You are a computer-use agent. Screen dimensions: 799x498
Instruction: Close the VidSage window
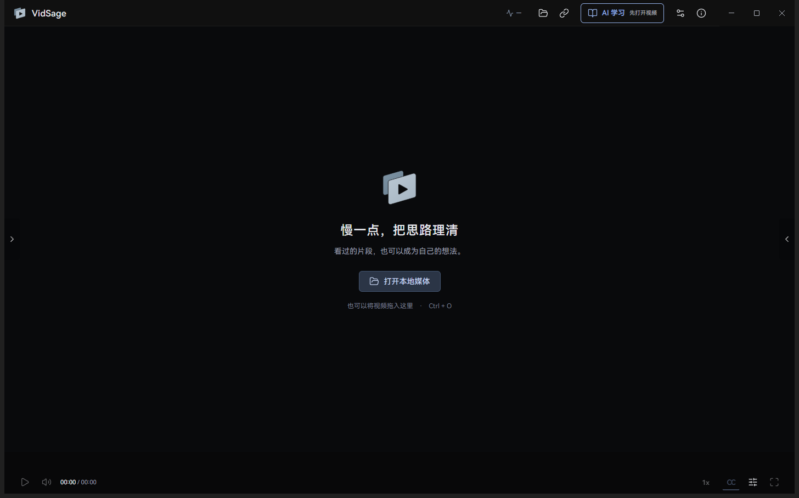pos(782,13)
